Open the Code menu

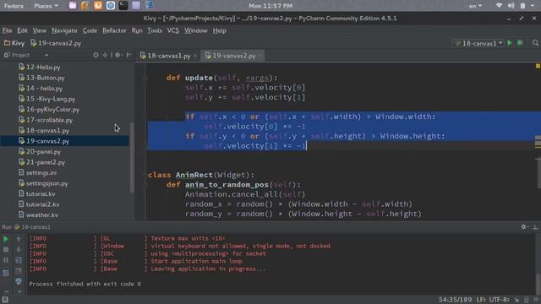click(x=90, y=30)
